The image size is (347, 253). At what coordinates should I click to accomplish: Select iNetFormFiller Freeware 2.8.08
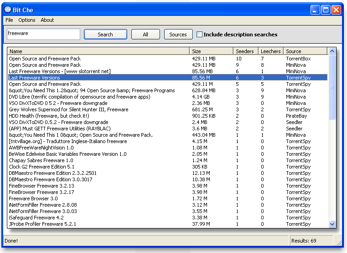click(167, 205)
